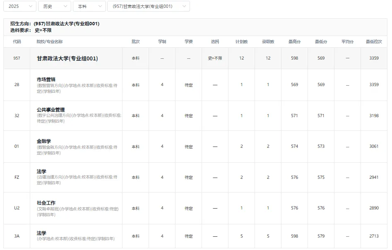Screen dimensions: 392x250
Task: Click the 最低位次 column header
Action: 374,42
